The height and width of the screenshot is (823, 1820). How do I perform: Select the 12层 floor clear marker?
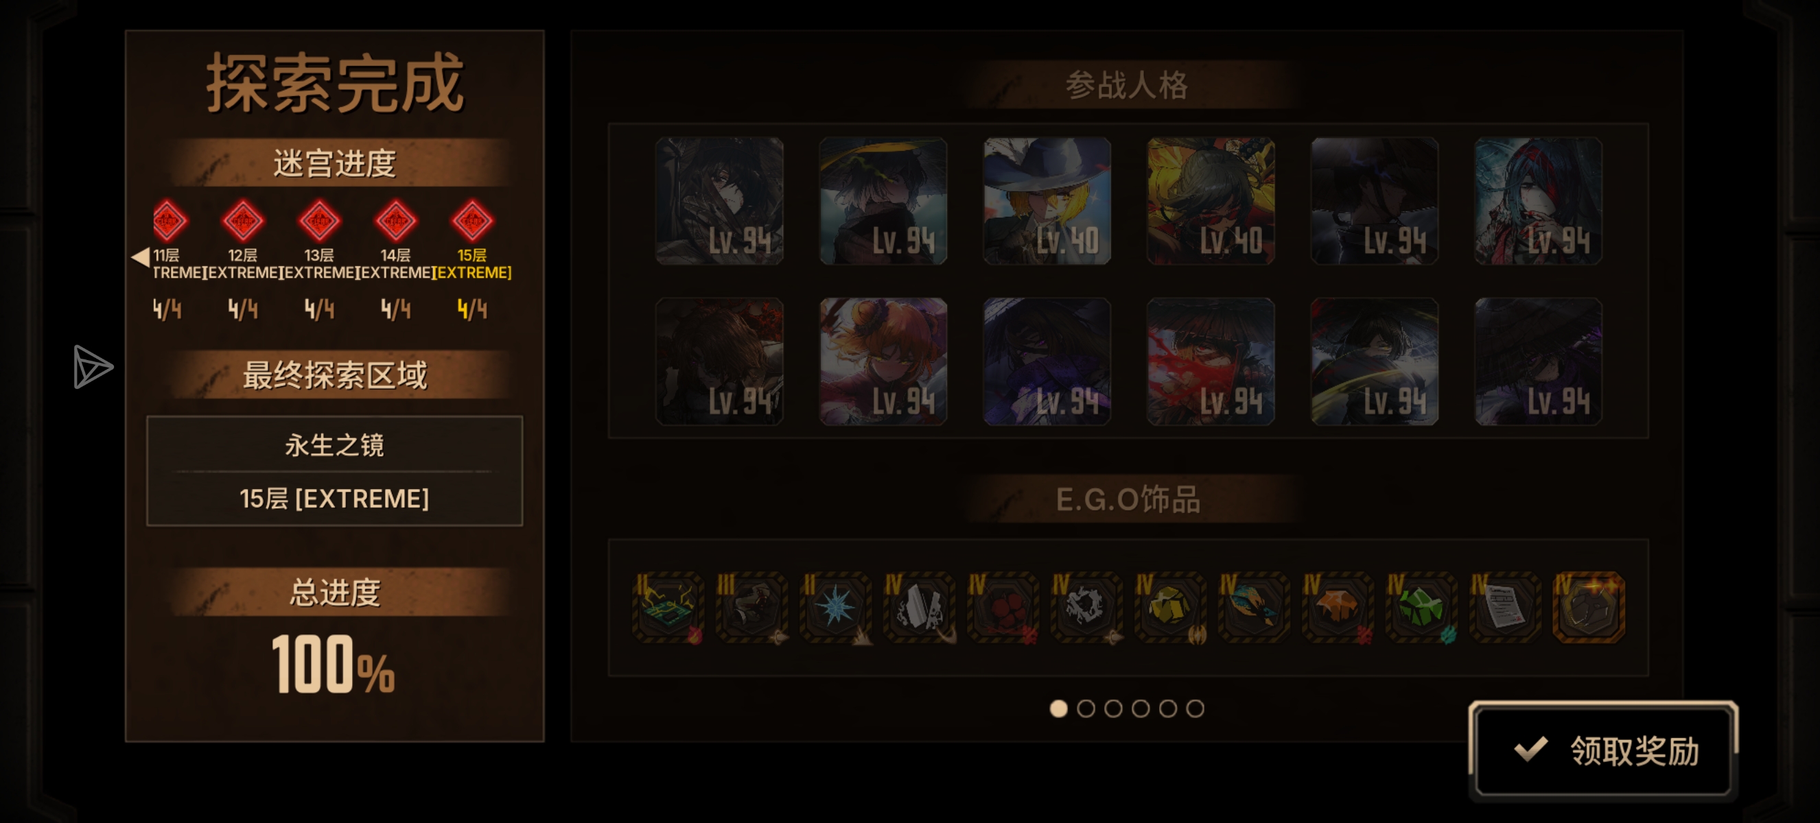click(x=242, y=221)
